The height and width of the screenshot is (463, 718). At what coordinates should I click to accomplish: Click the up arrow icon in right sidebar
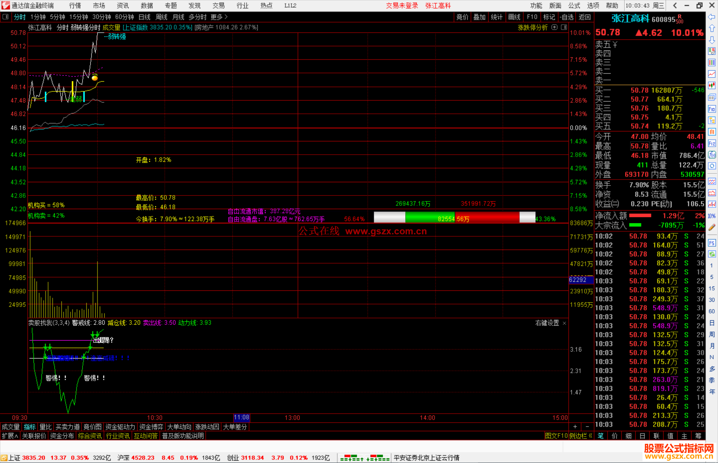pyautogui.click(x=712, y=29)
